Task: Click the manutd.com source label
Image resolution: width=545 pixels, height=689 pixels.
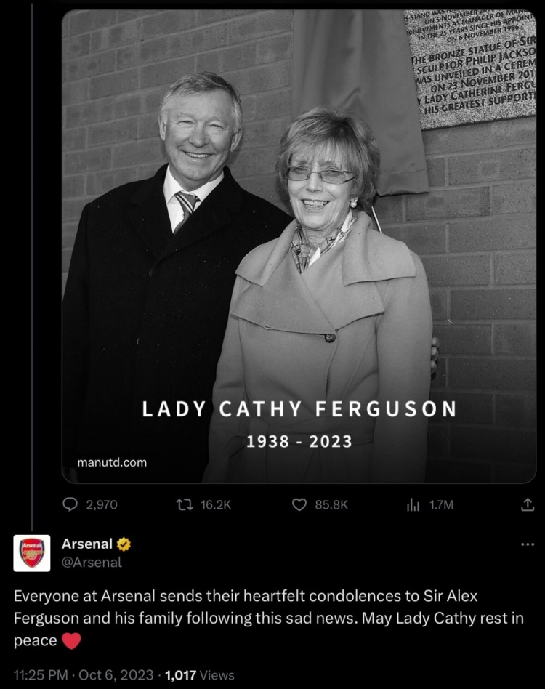Action: point(112,462)
